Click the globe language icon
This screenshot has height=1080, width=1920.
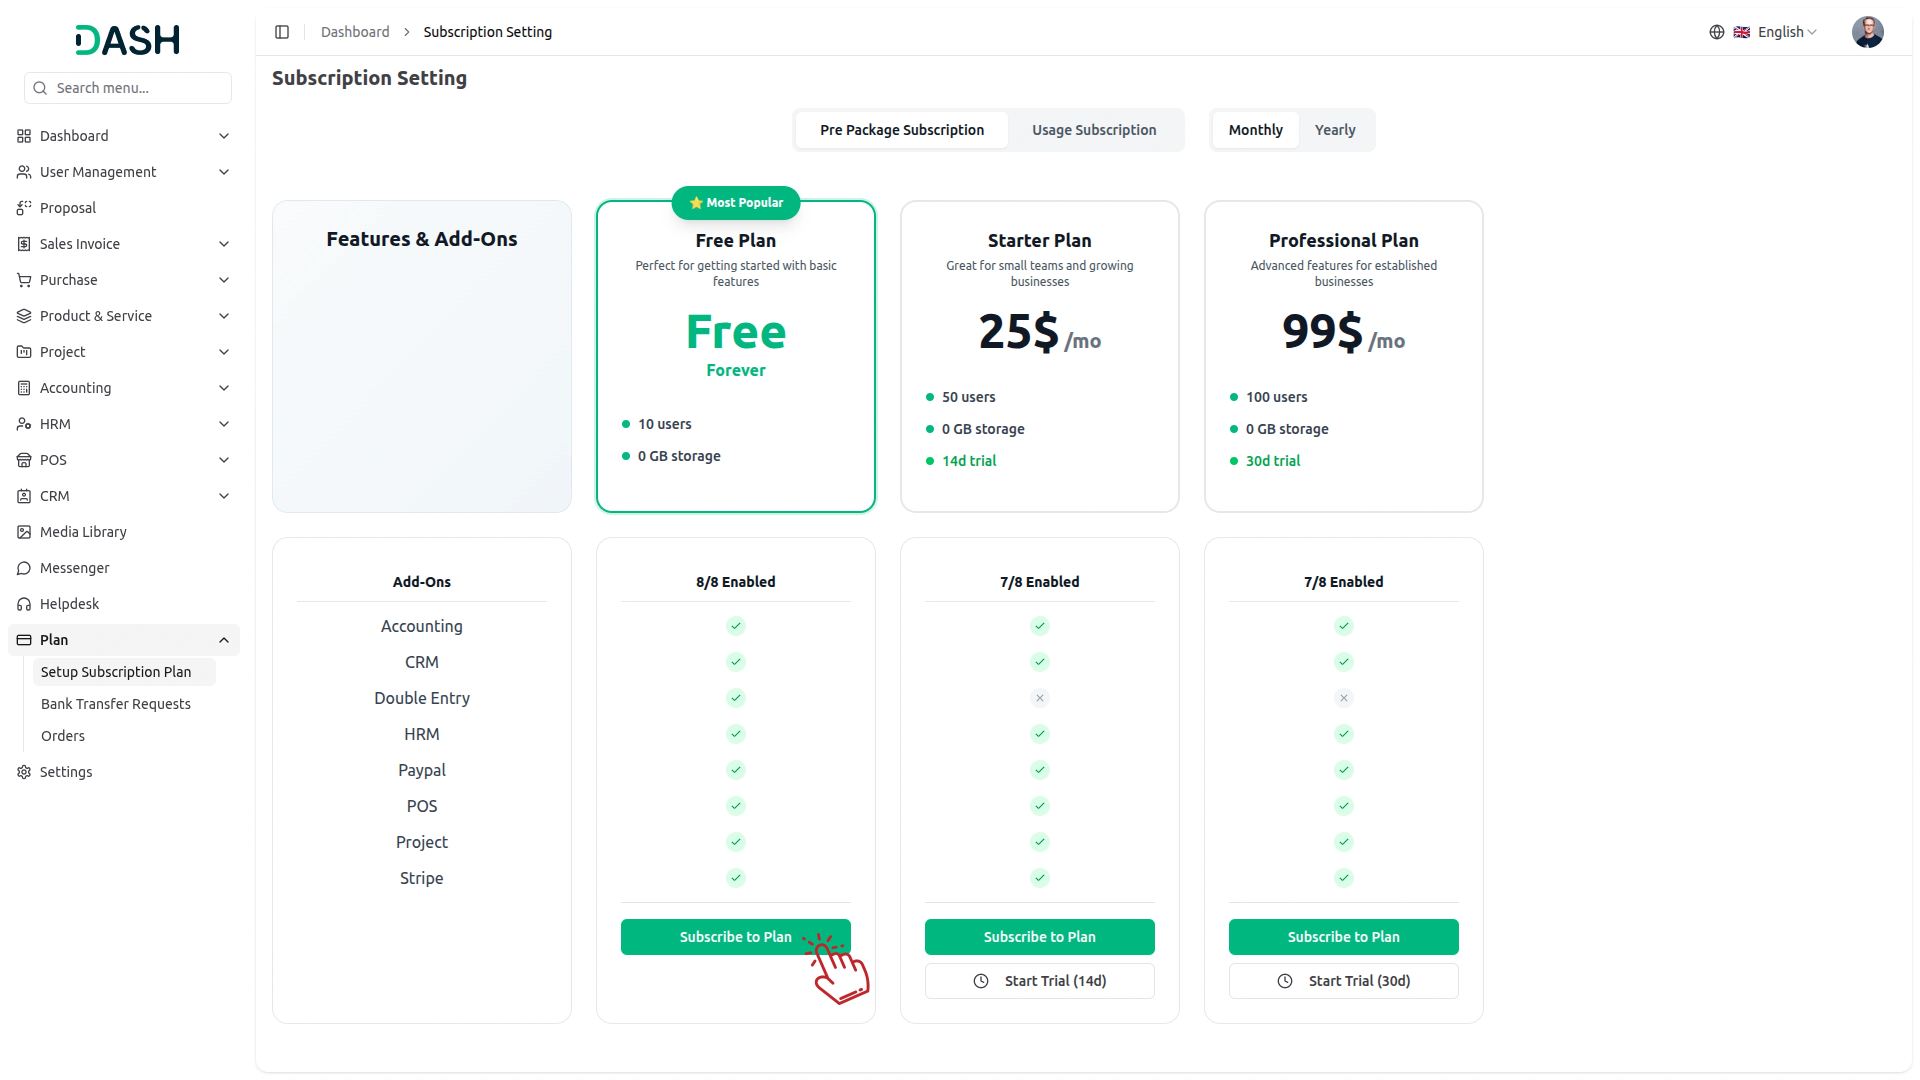pyautogui.click(x=1716, y=32)
